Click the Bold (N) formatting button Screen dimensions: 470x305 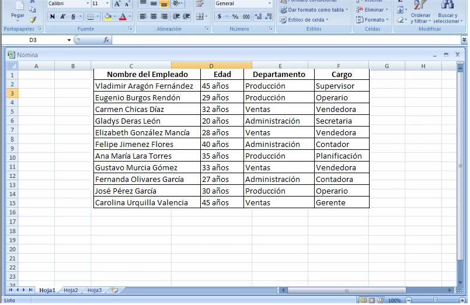tap(53, 16)
